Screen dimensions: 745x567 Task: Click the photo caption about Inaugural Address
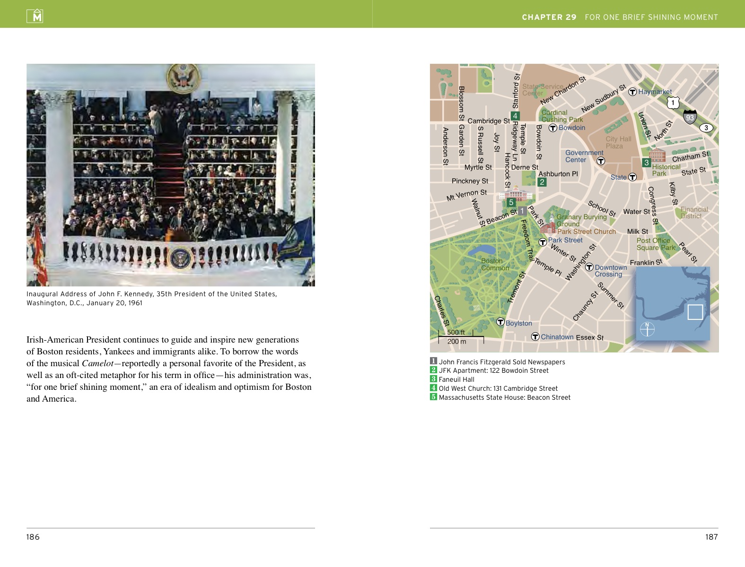[x=152, y=298]
